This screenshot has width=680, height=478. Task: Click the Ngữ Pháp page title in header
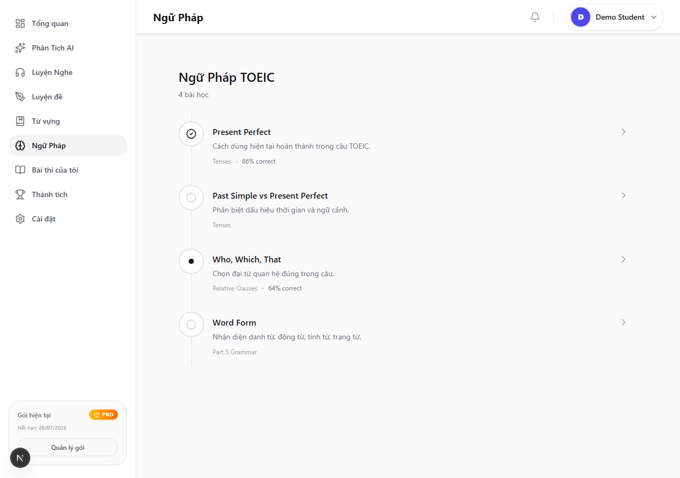tap(178, 18)
